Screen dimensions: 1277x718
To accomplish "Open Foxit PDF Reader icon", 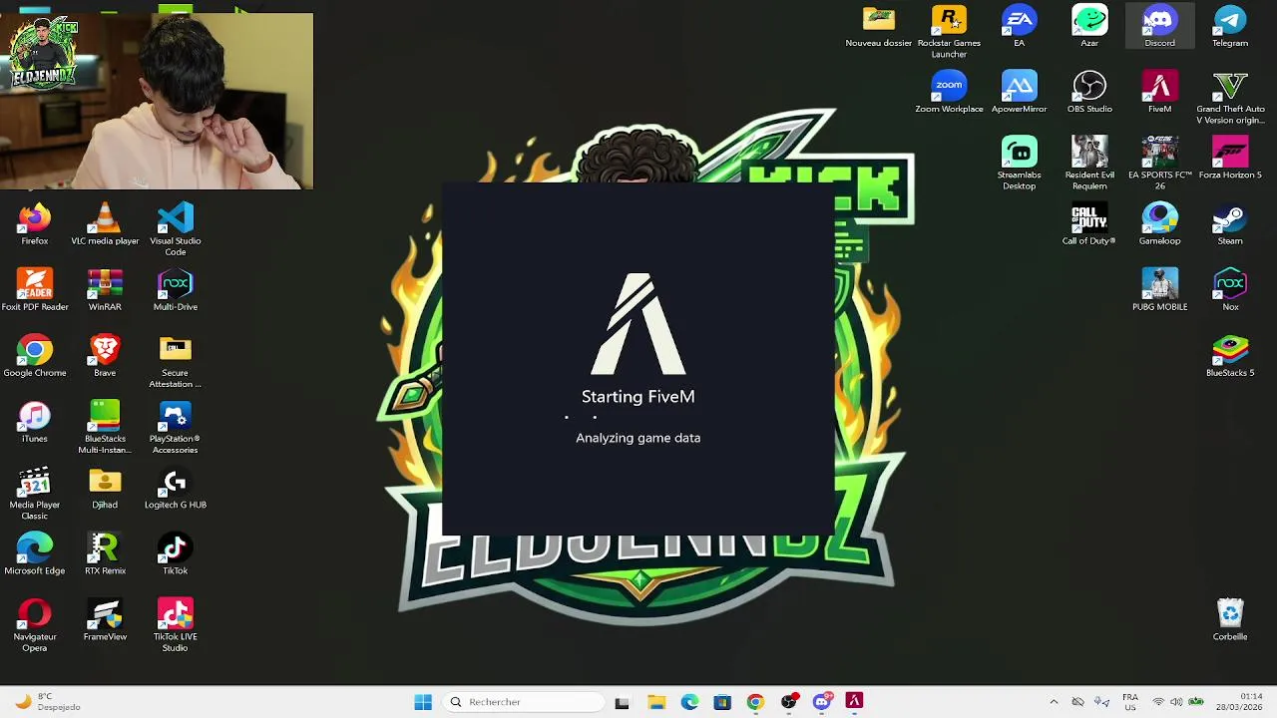I will click(x=34, y=290).
